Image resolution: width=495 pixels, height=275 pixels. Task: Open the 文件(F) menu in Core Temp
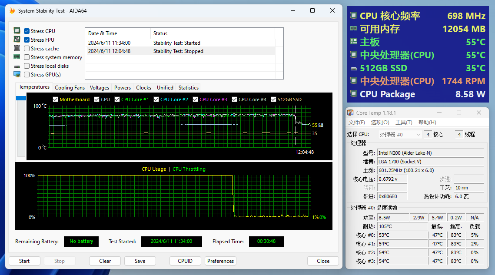click(356, 123)
